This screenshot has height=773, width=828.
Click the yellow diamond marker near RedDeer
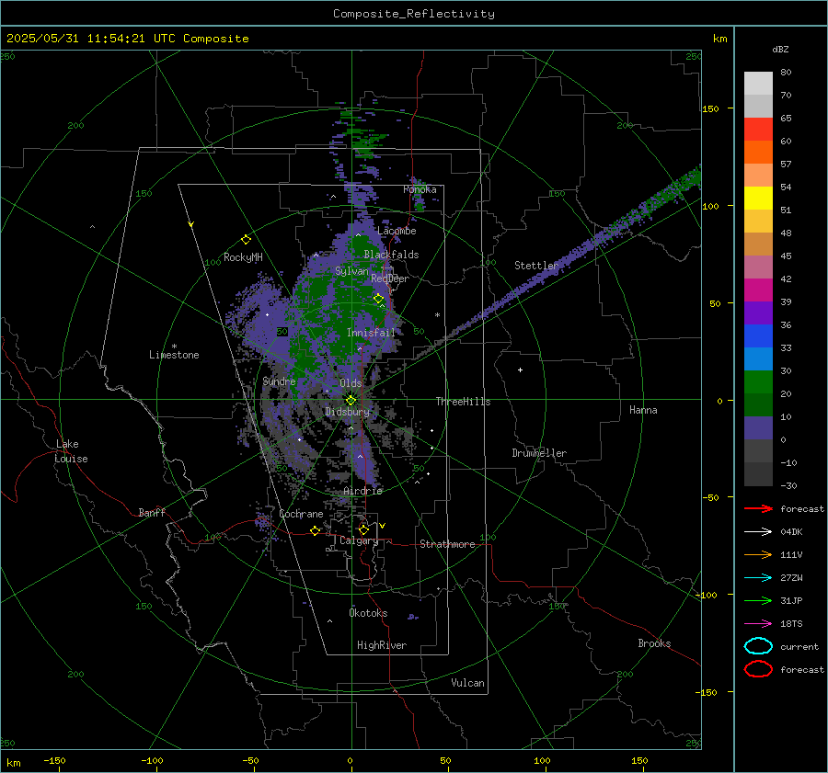pyautogui.click(x=378, y=299)
